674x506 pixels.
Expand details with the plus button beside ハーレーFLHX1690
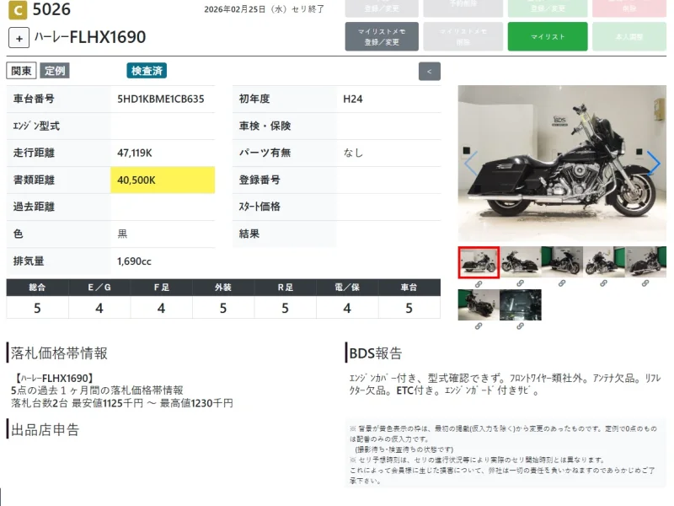[19, 38]
